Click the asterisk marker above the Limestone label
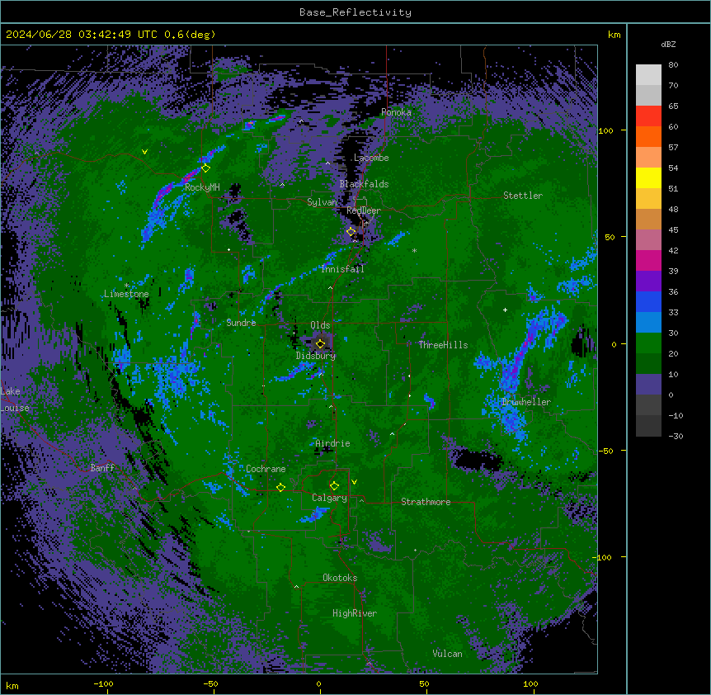This screenshot has height=695, width=711. pyautogui.click(x=126, y=286)
